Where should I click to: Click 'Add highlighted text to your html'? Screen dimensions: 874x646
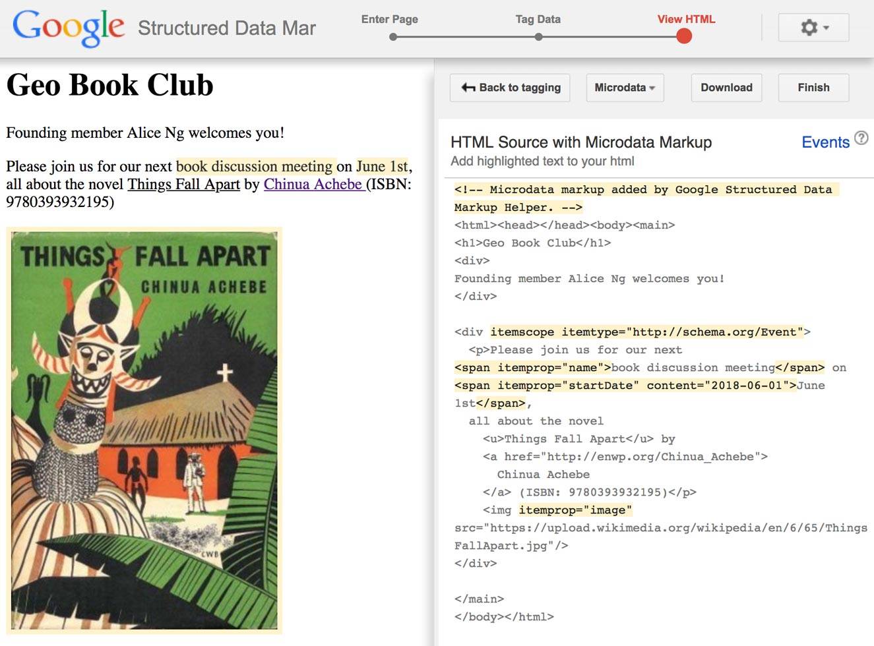pyautogui.click(x=542, y=161)
